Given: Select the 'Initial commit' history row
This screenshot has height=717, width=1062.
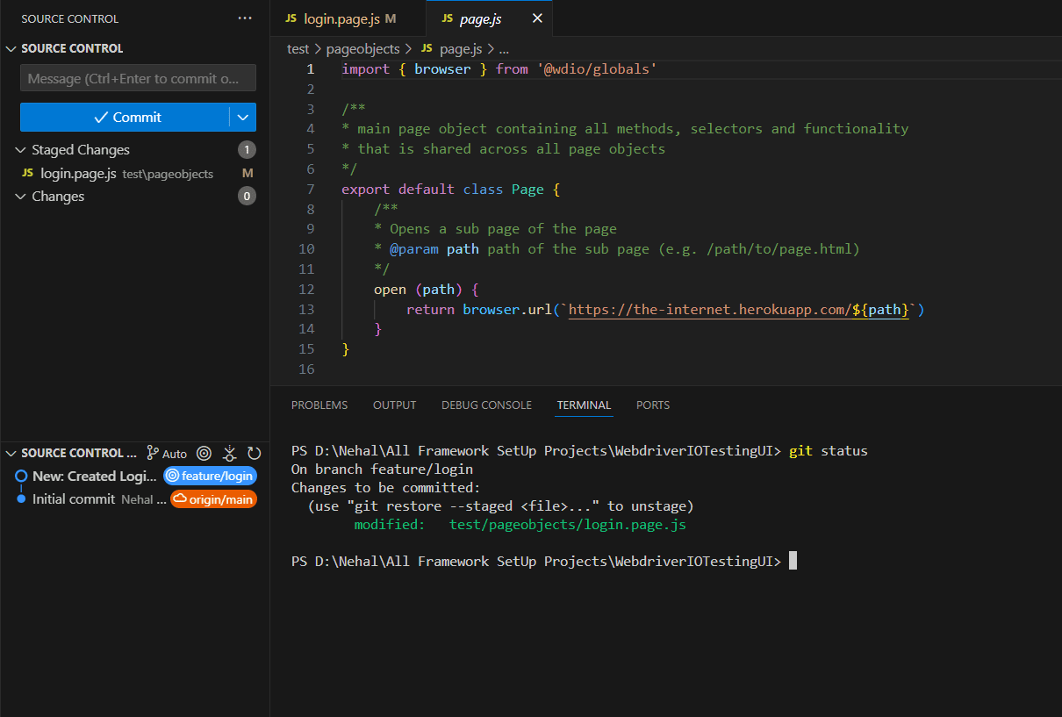Looking at the screenshot, I should (134, 498).
